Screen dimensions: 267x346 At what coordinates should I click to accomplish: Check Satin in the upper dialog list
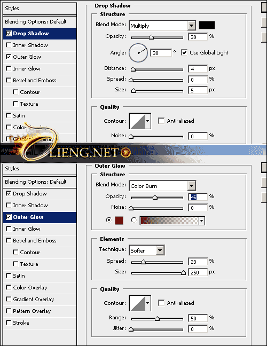[9, 115]
